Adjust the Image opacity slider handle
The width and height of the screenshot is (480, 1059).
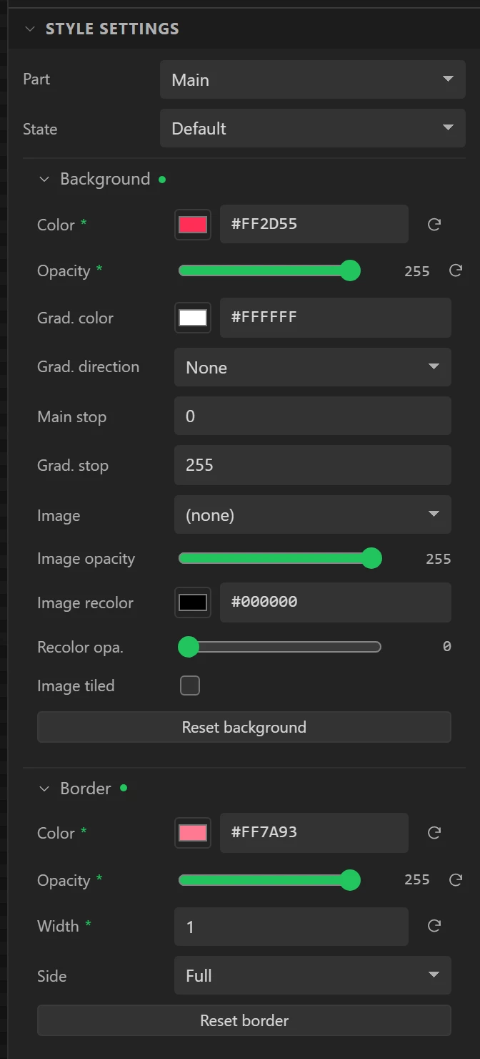(371, 558)
